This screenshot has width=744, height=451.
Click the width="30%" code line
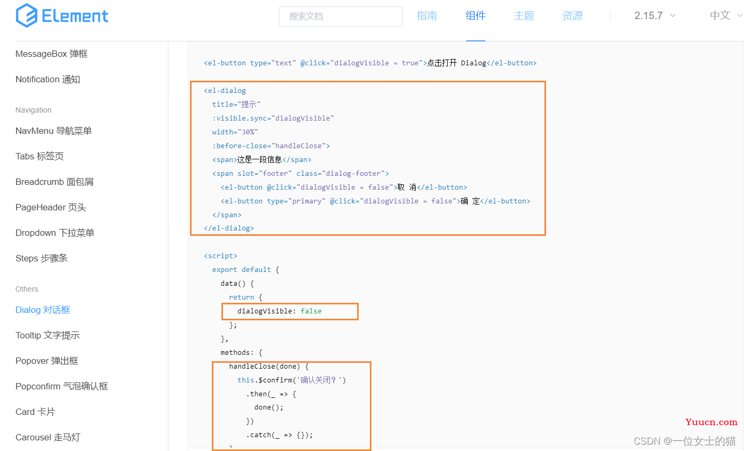click(x=235, y=132)
